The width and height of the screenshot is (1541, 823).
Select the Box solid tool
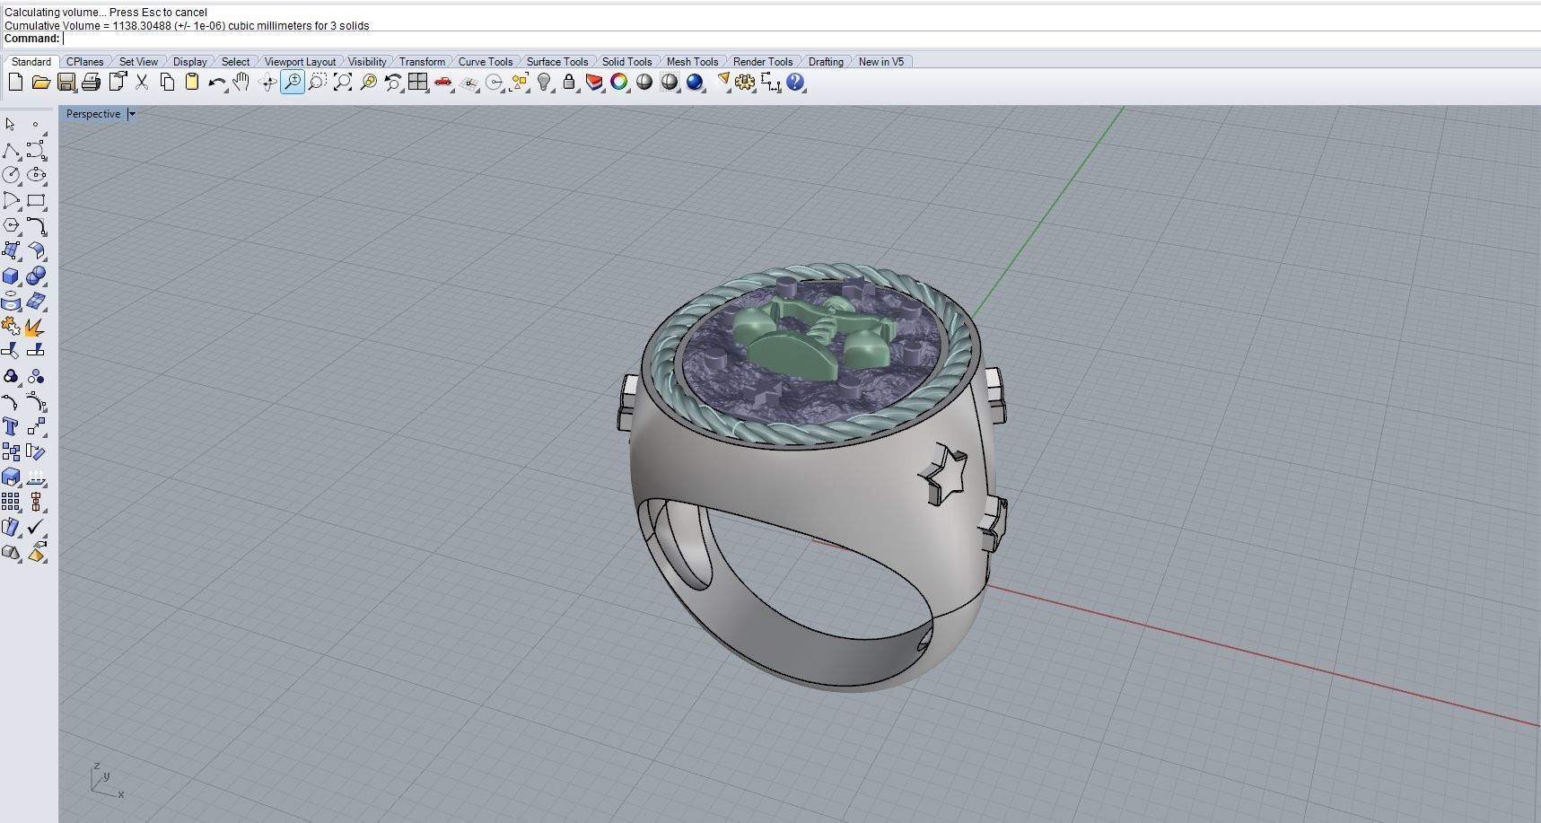click(x=11, y=276)
